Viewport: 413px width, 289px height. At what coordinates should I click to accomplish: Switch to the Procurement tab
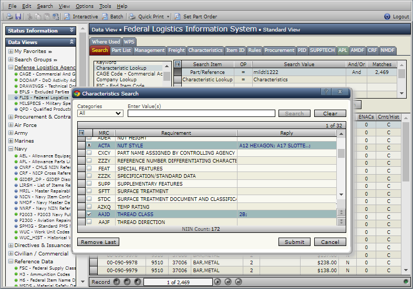coord(279,50)
